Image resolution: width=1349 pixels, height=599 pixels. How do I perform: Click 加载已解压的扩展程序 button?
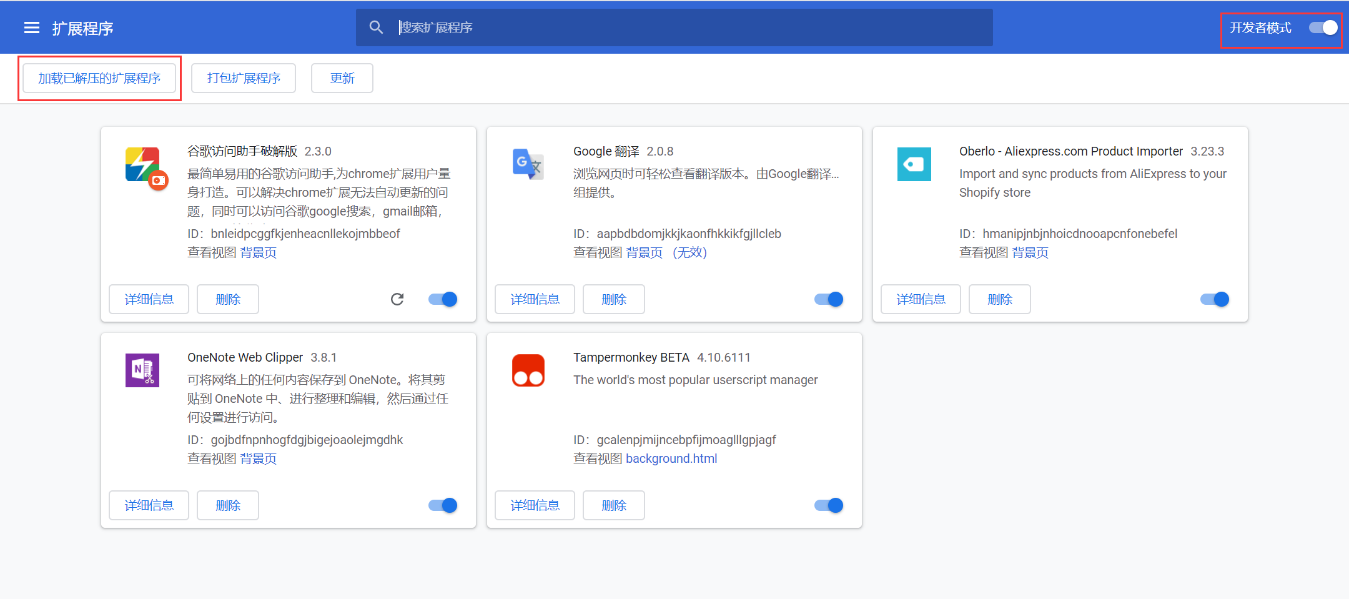[99, 78]
